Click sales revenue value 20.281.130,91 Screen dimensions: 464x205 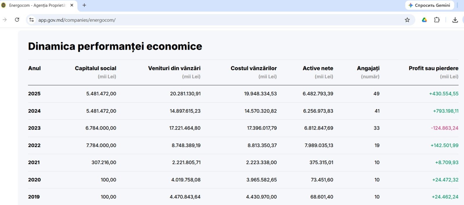(x=185, y=94)
